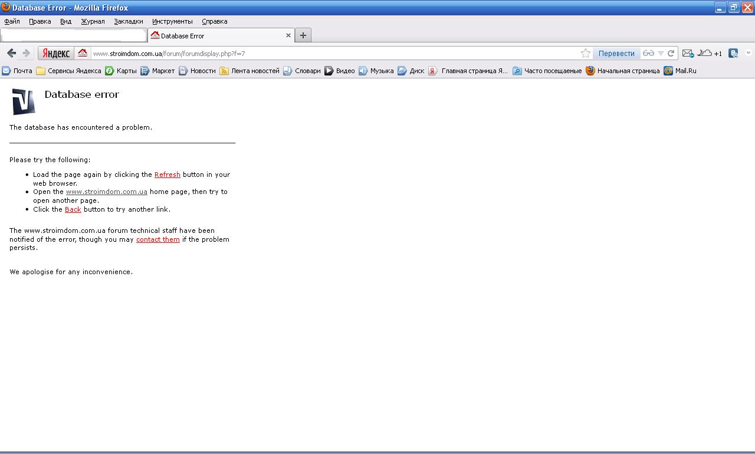Open the Маркет bookmark
This screenshot has width=755, height=454.
[x=157, y=71]
